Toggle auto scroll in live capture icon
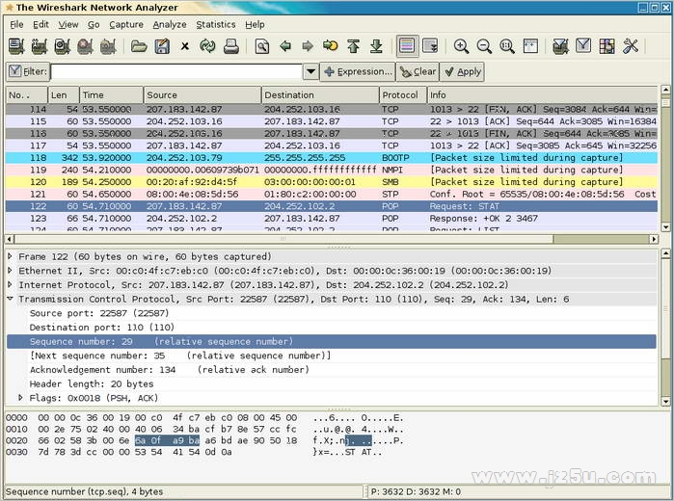The height and width of the screenshot is (501, 674). coord(430,46)
